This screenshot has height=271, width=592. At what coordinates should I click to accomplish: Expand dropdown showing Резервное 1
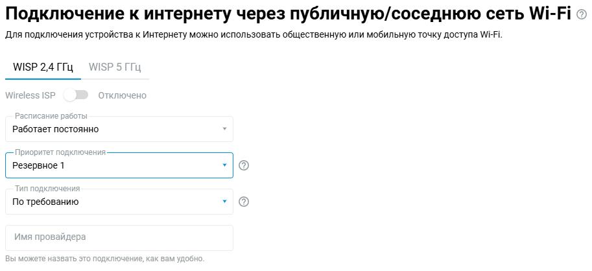pos(117,165)
